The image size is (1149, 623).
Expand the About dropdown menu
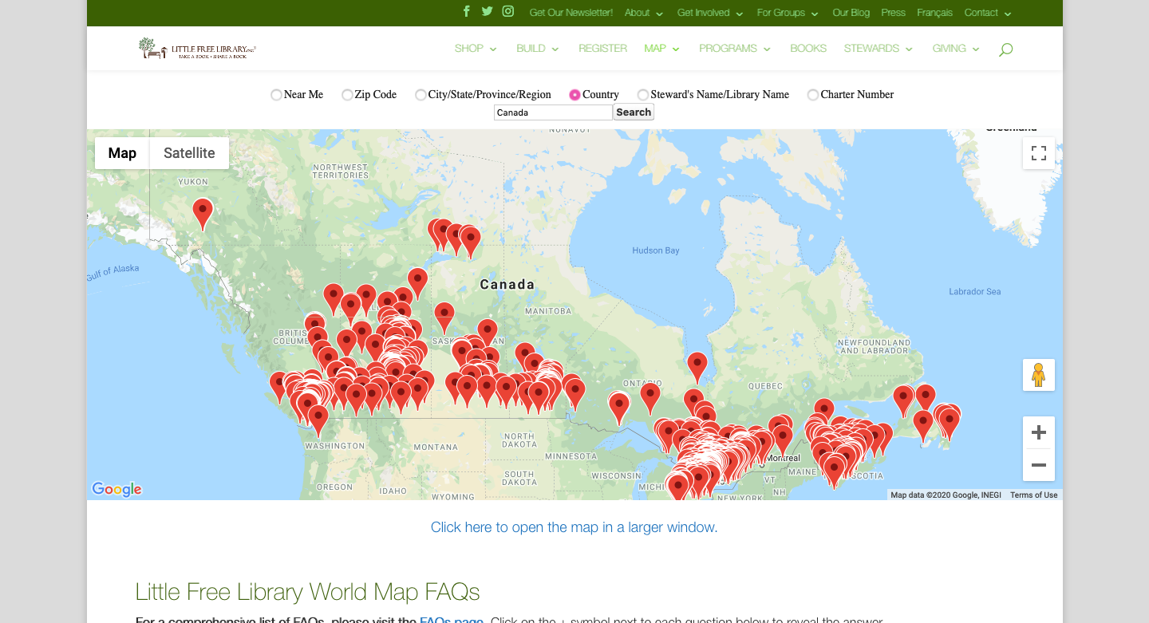click(x=643, y=13)
